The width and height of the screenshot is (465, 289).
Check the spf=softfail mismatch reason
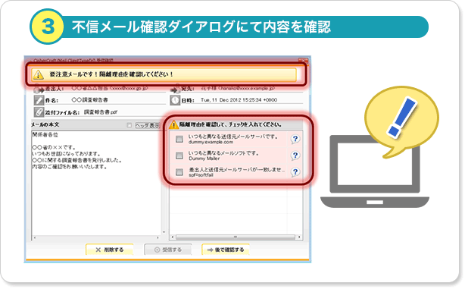[x=179, y=172]
